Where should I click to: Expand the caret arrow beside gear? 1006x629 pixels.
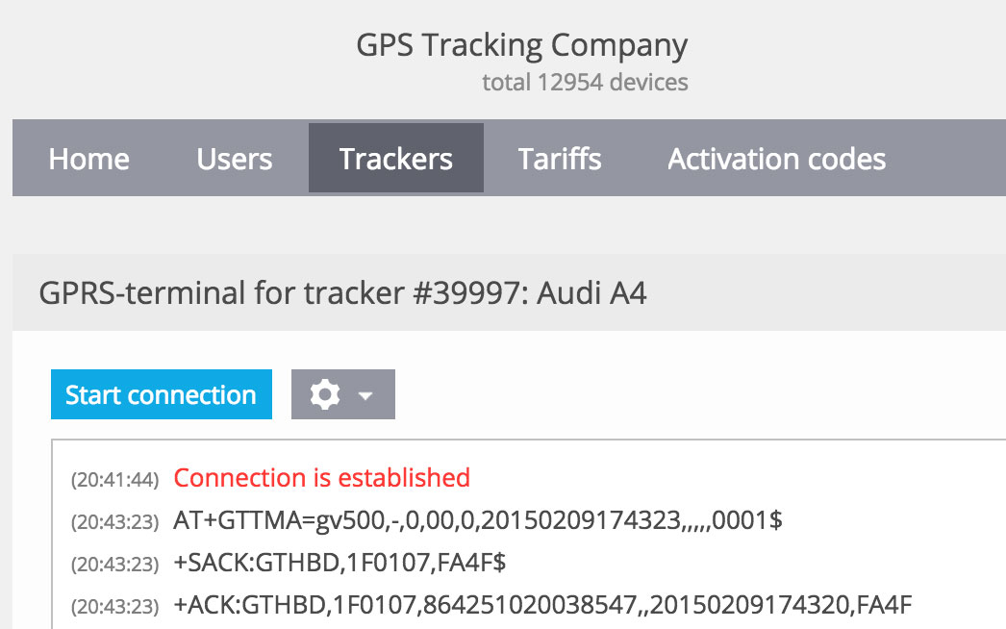365,396
